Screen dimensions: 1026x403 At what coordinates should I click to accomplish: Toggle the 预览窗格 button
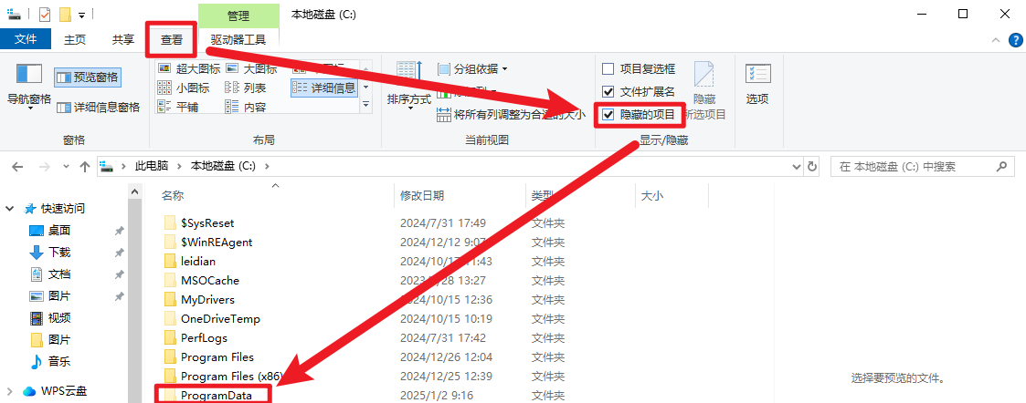(88, 77)
